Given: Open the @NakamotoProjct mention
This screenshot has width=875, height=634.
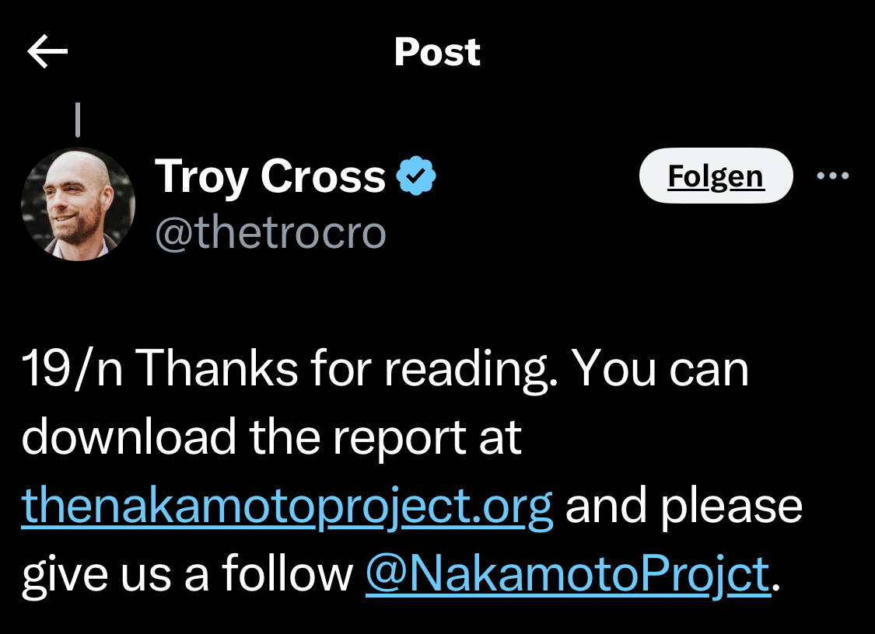Looking at the screenshot, I should pos(567,574).
